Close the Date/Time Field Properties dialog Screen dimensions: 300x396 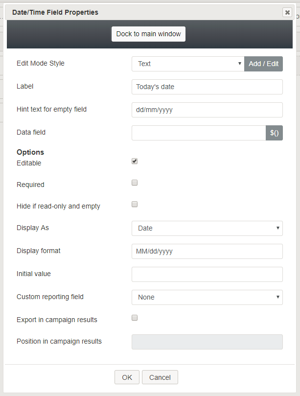(x=287, y=12)
